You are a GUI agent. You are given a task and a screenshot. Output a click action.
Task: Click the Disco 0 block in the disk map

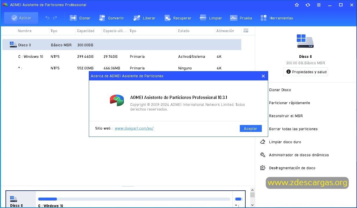(21, 199)
